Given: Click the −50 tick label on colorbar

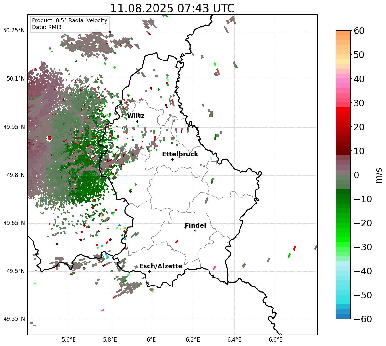Looking at the screenshot, I should (x=363, y=295).
